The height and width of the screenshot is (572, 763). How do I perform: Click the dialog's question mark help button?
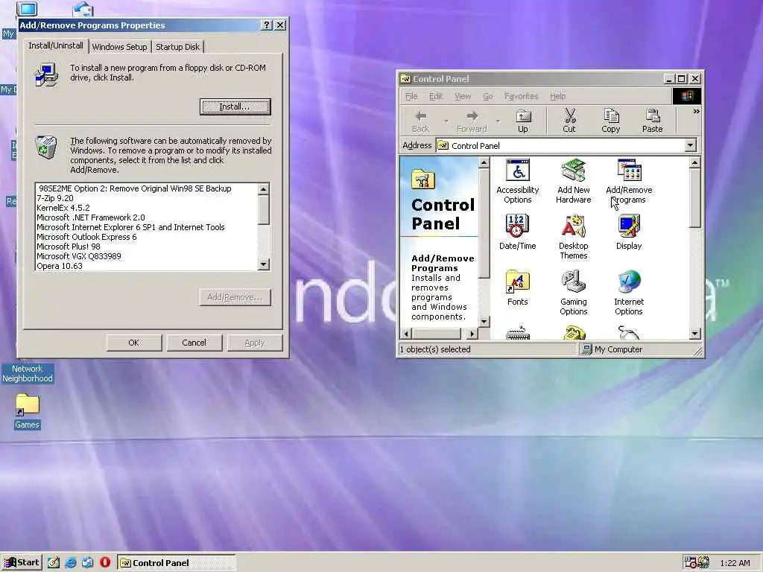coord(266,25)
